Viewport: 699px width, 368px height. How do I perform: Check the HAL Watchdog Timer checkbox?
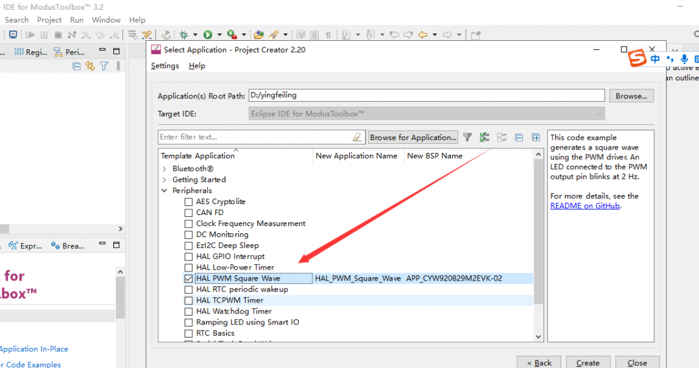[x=189, y=312]
